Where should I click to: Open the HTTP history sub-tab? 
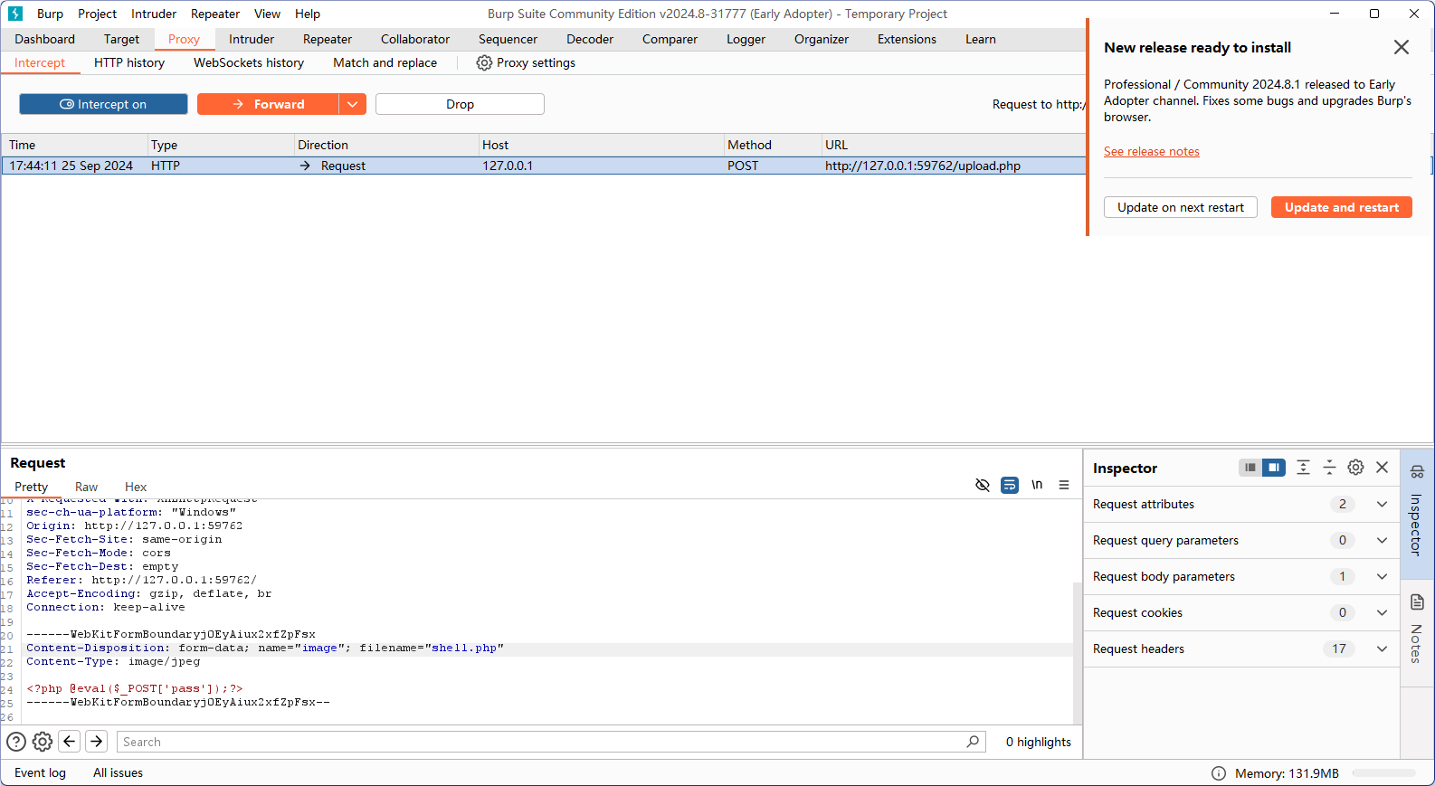[129, 62]
